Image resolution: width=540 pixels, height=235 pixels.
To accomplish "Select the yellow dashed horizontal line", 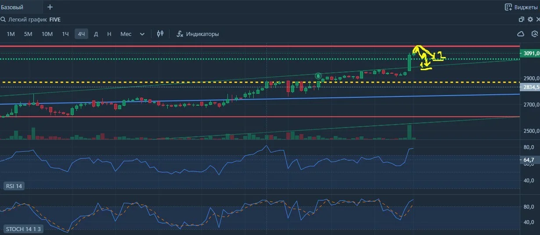I will pos(259,82).
